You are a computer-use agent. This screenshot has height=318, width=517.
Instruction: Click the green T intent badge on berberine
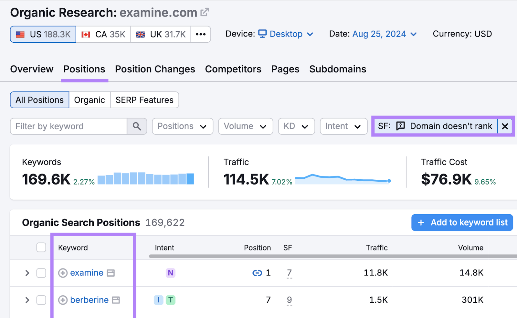tap(171, 300)
